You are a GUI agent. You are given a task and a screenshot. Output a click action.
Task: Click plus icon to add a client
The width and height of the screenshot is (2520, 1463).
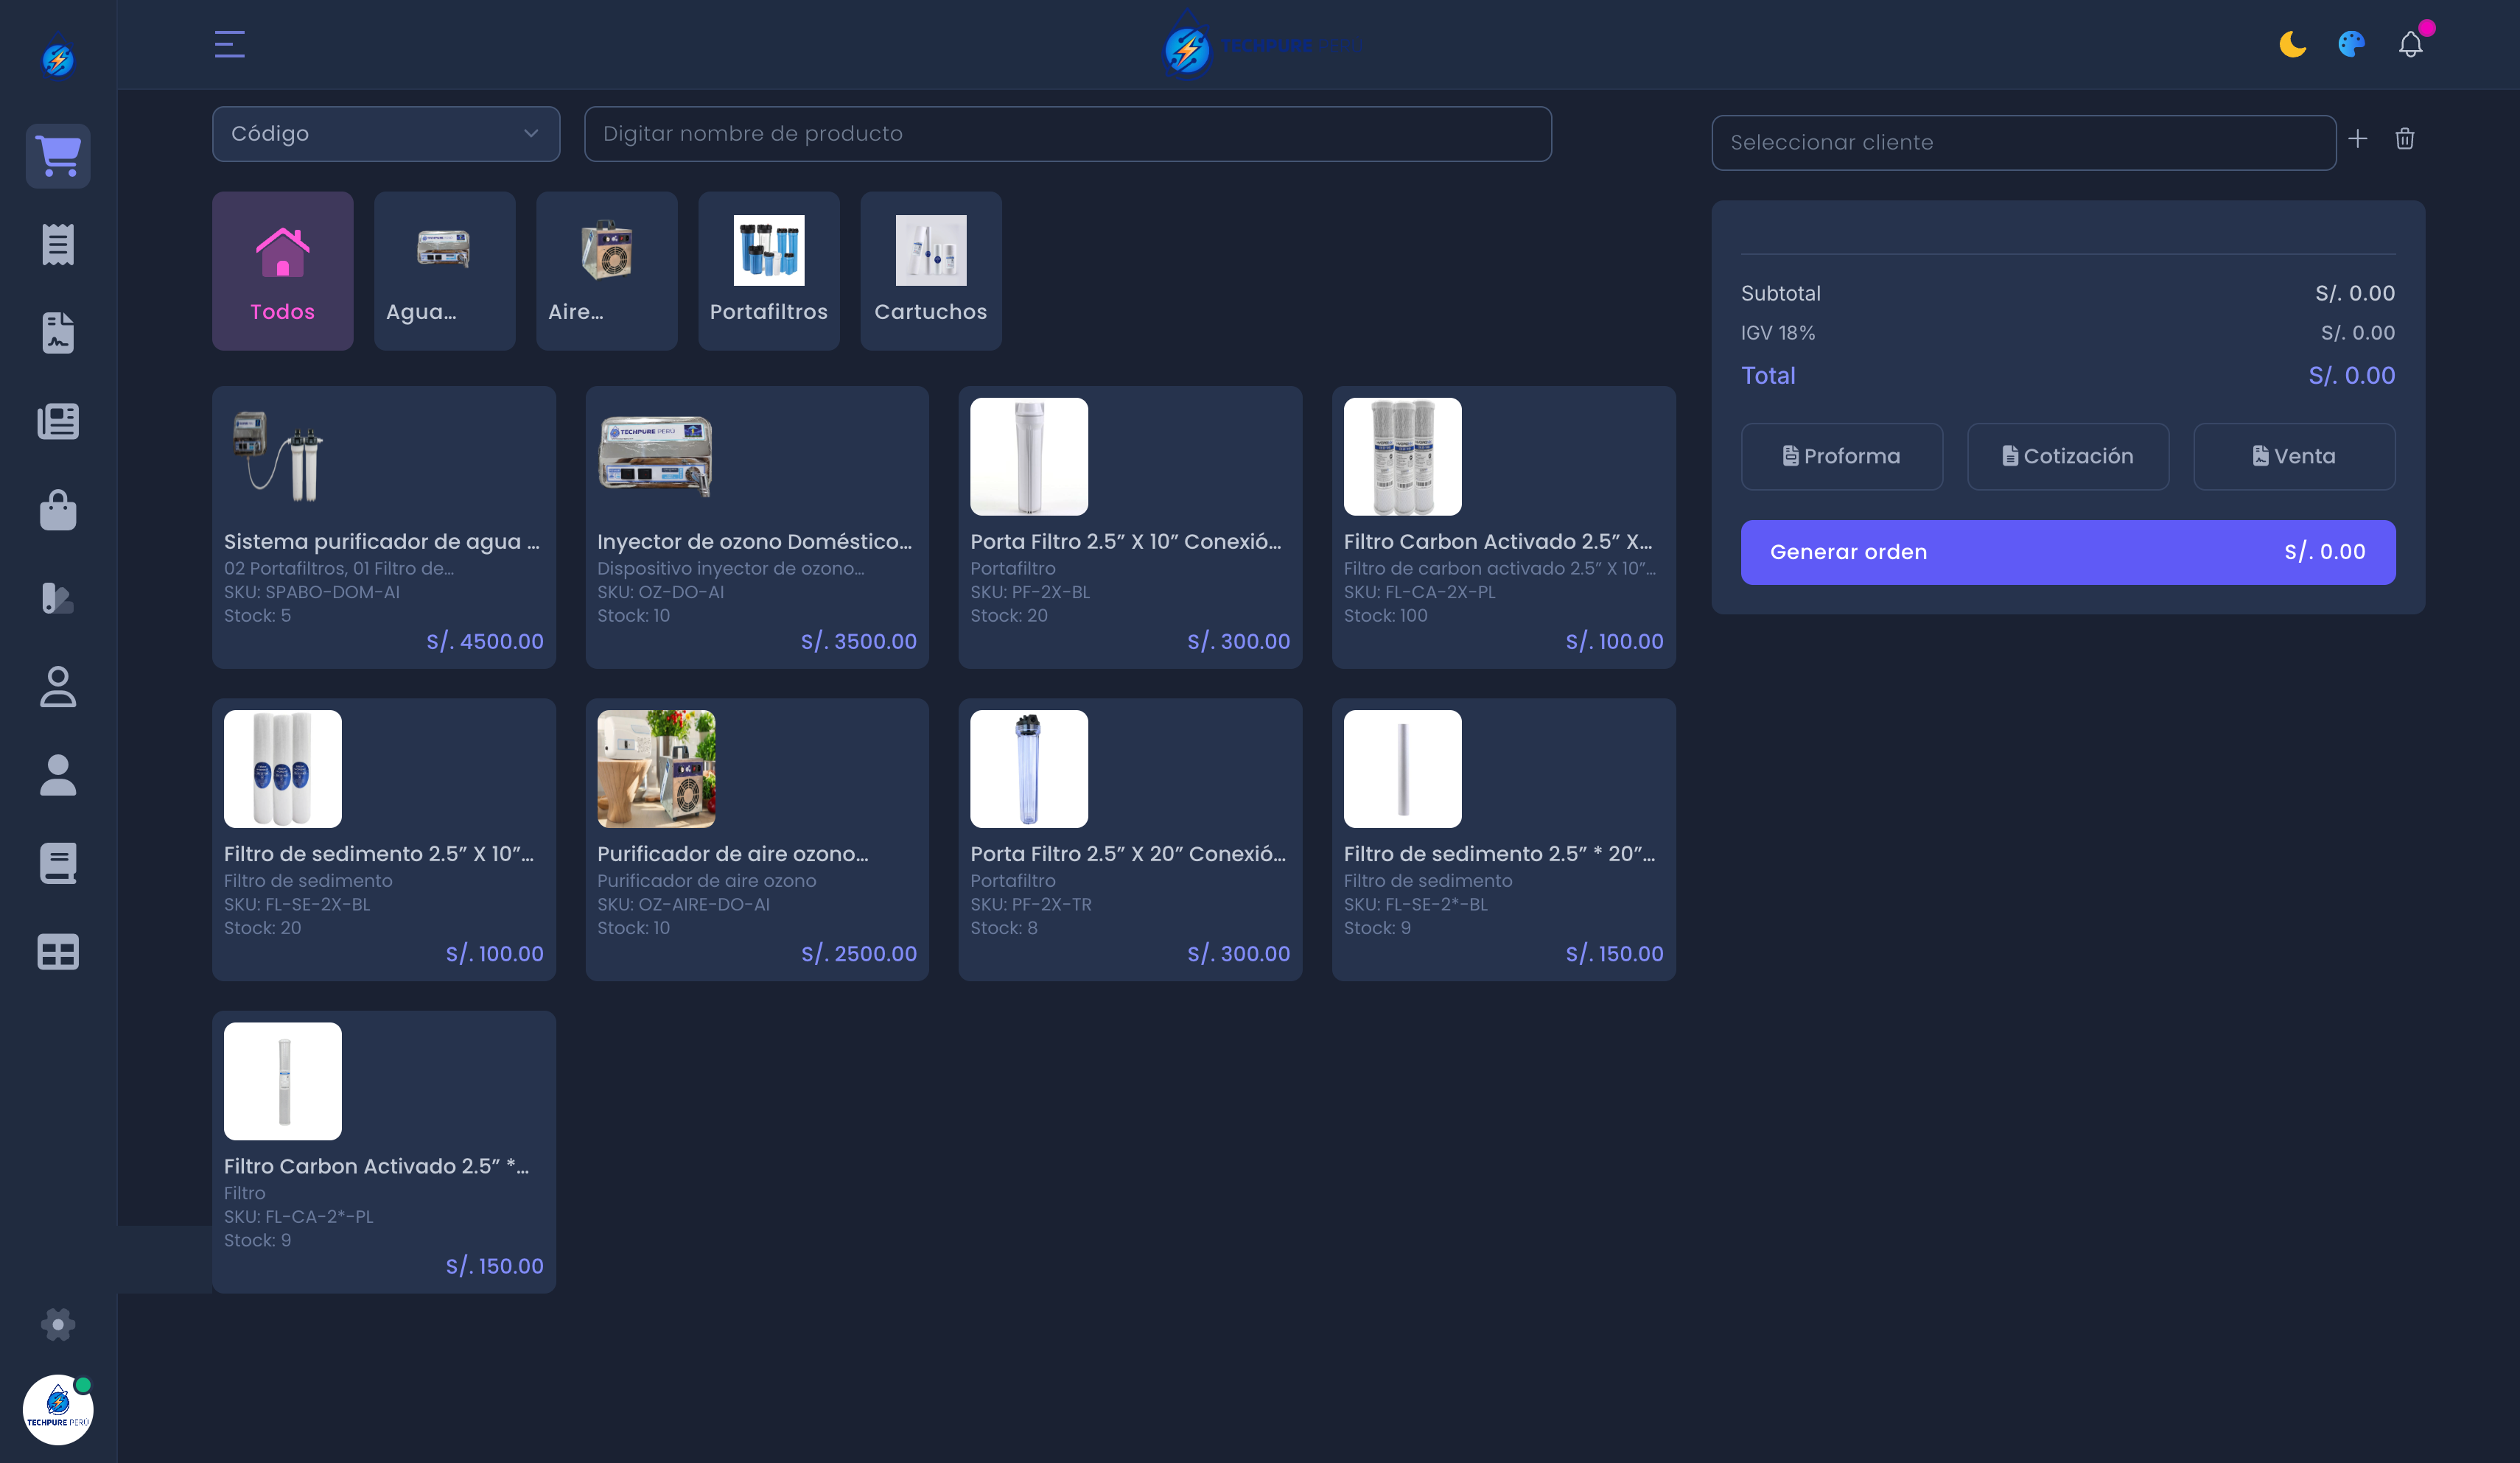[x=2357, y=139]
